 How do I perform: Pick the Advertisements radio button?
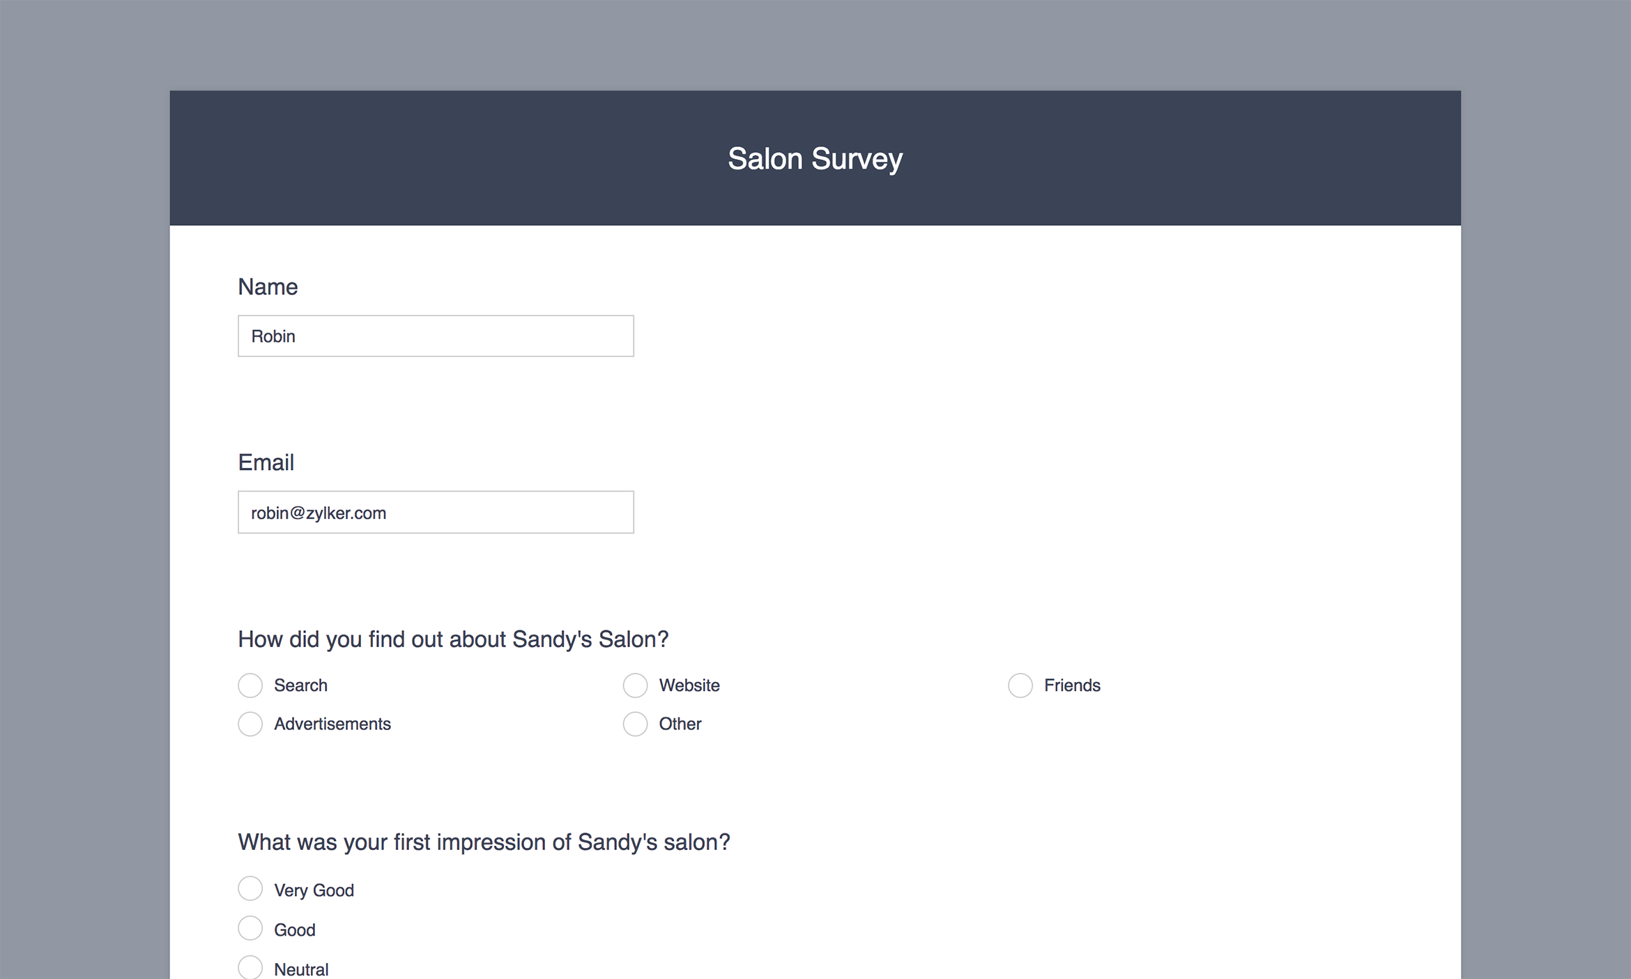[x=250, y=724]
